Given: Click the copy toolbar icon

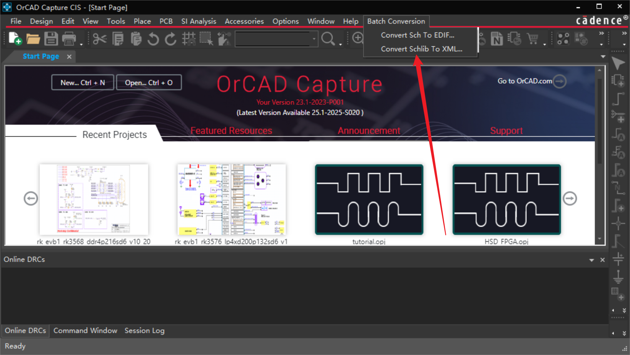Looking at the screenshot, I should tap(118, 39).
